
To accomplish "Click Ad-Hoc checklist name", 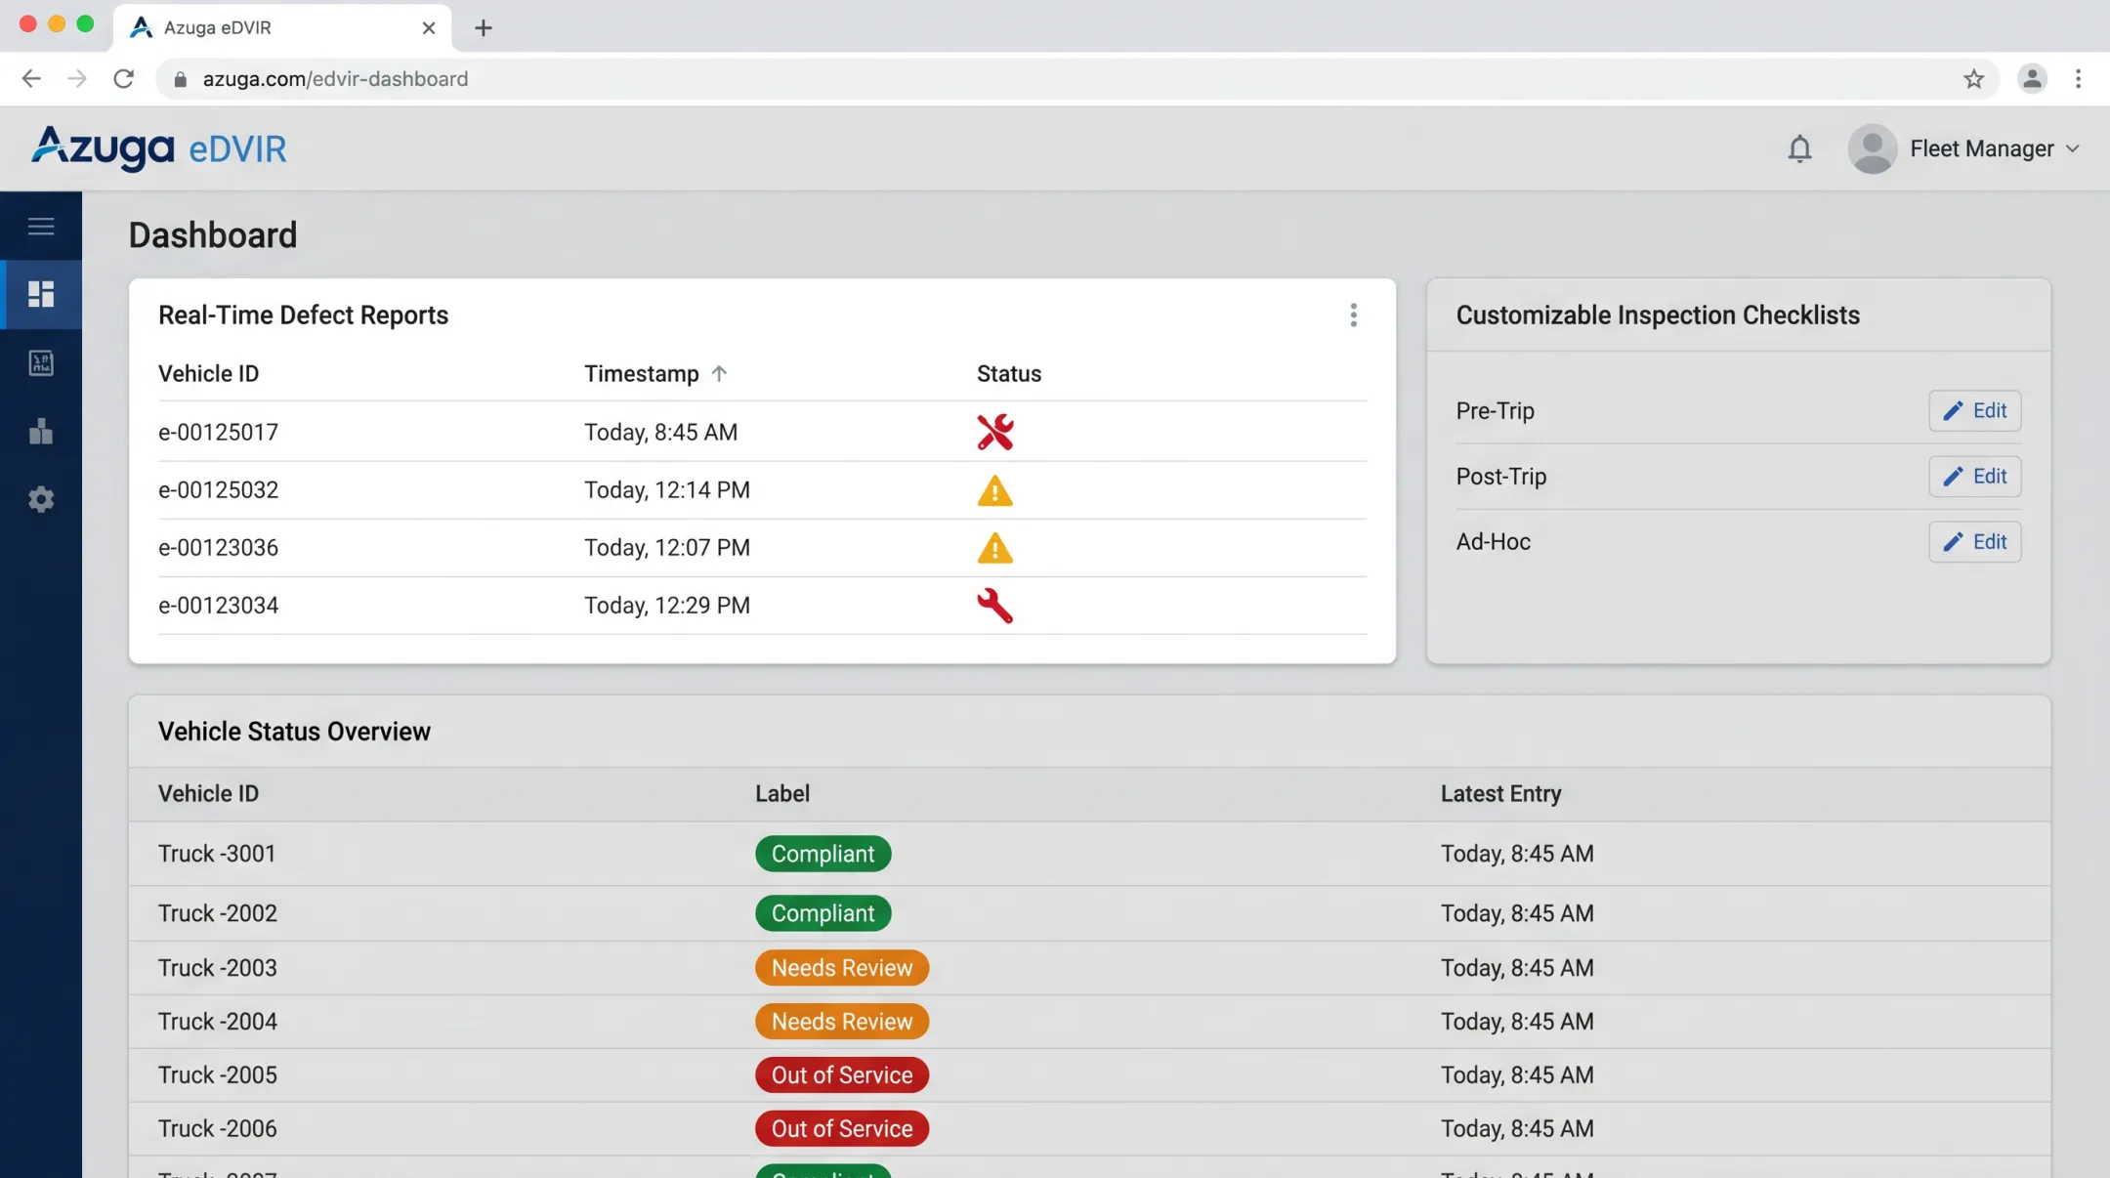I will 1493,541.
